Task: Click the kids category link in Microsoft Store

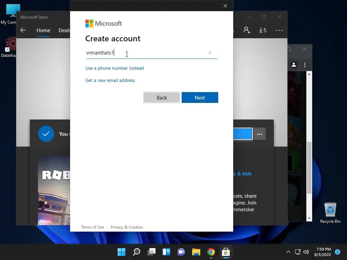Action: point(242,174)
